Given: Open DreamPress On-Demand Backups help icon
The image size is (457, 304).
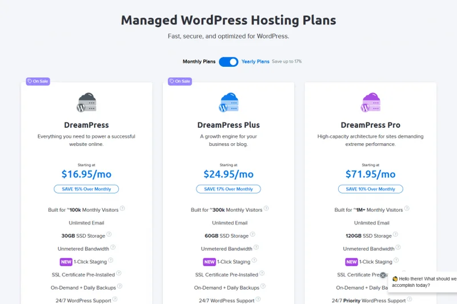Looking at the screenshot, I should tap(120, 286).
